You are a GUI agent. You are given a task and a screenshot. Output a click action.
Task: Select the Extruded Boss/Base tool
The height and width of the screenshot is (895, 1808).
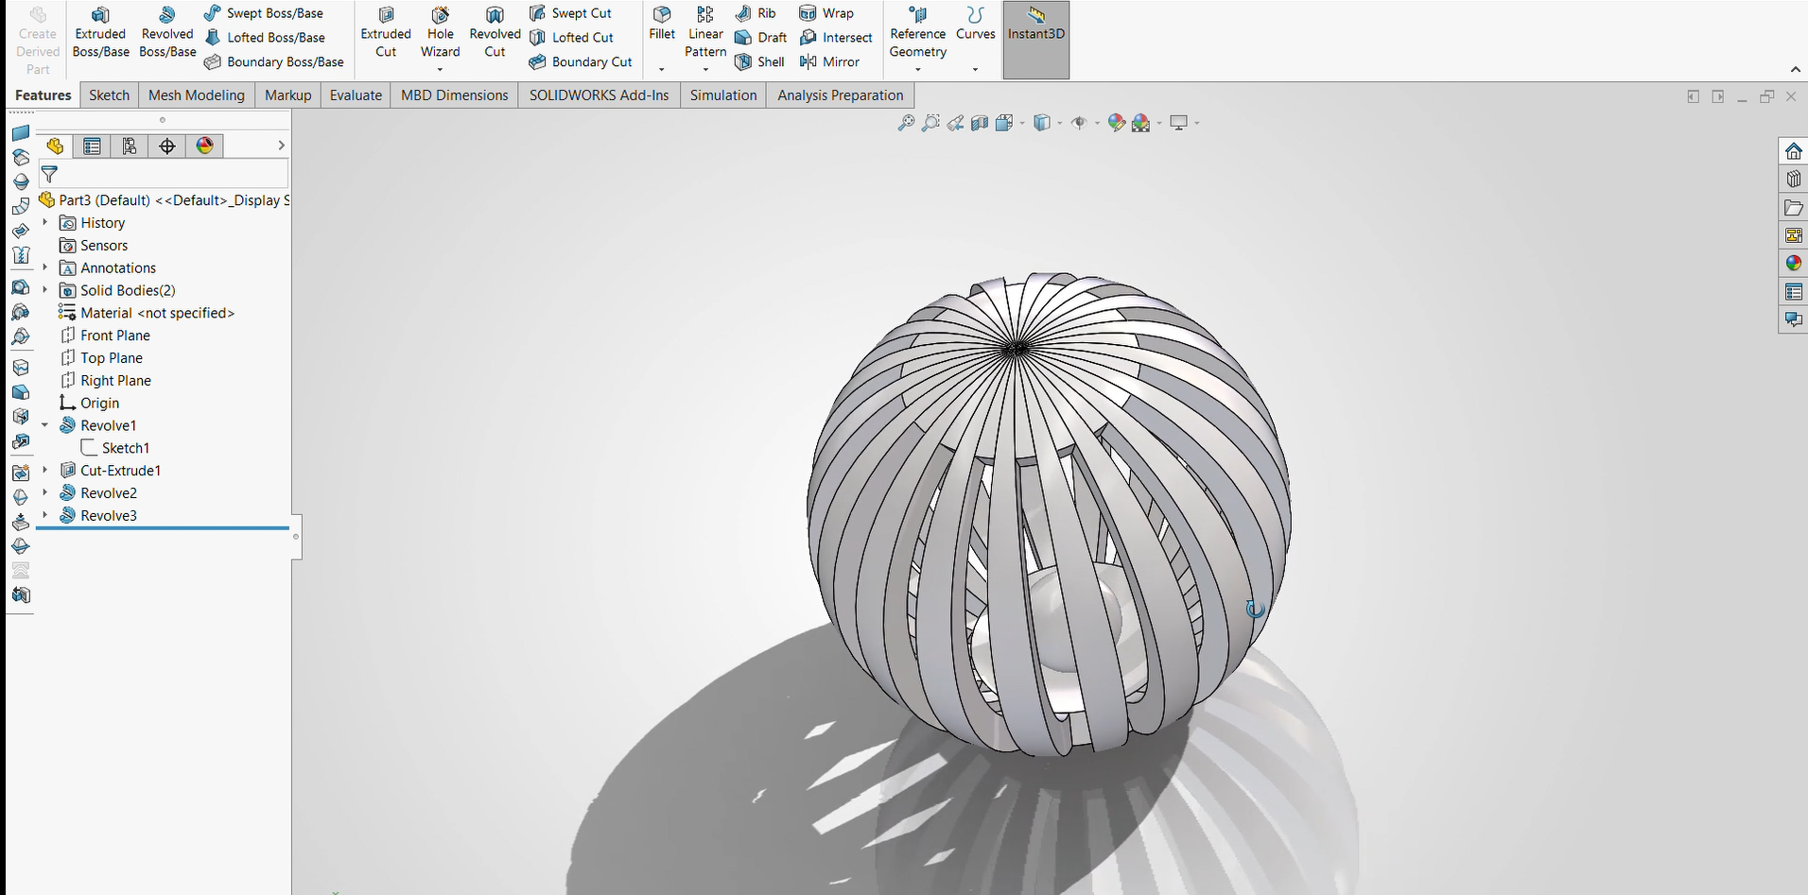pyautogui.click(x=100, y=33)
